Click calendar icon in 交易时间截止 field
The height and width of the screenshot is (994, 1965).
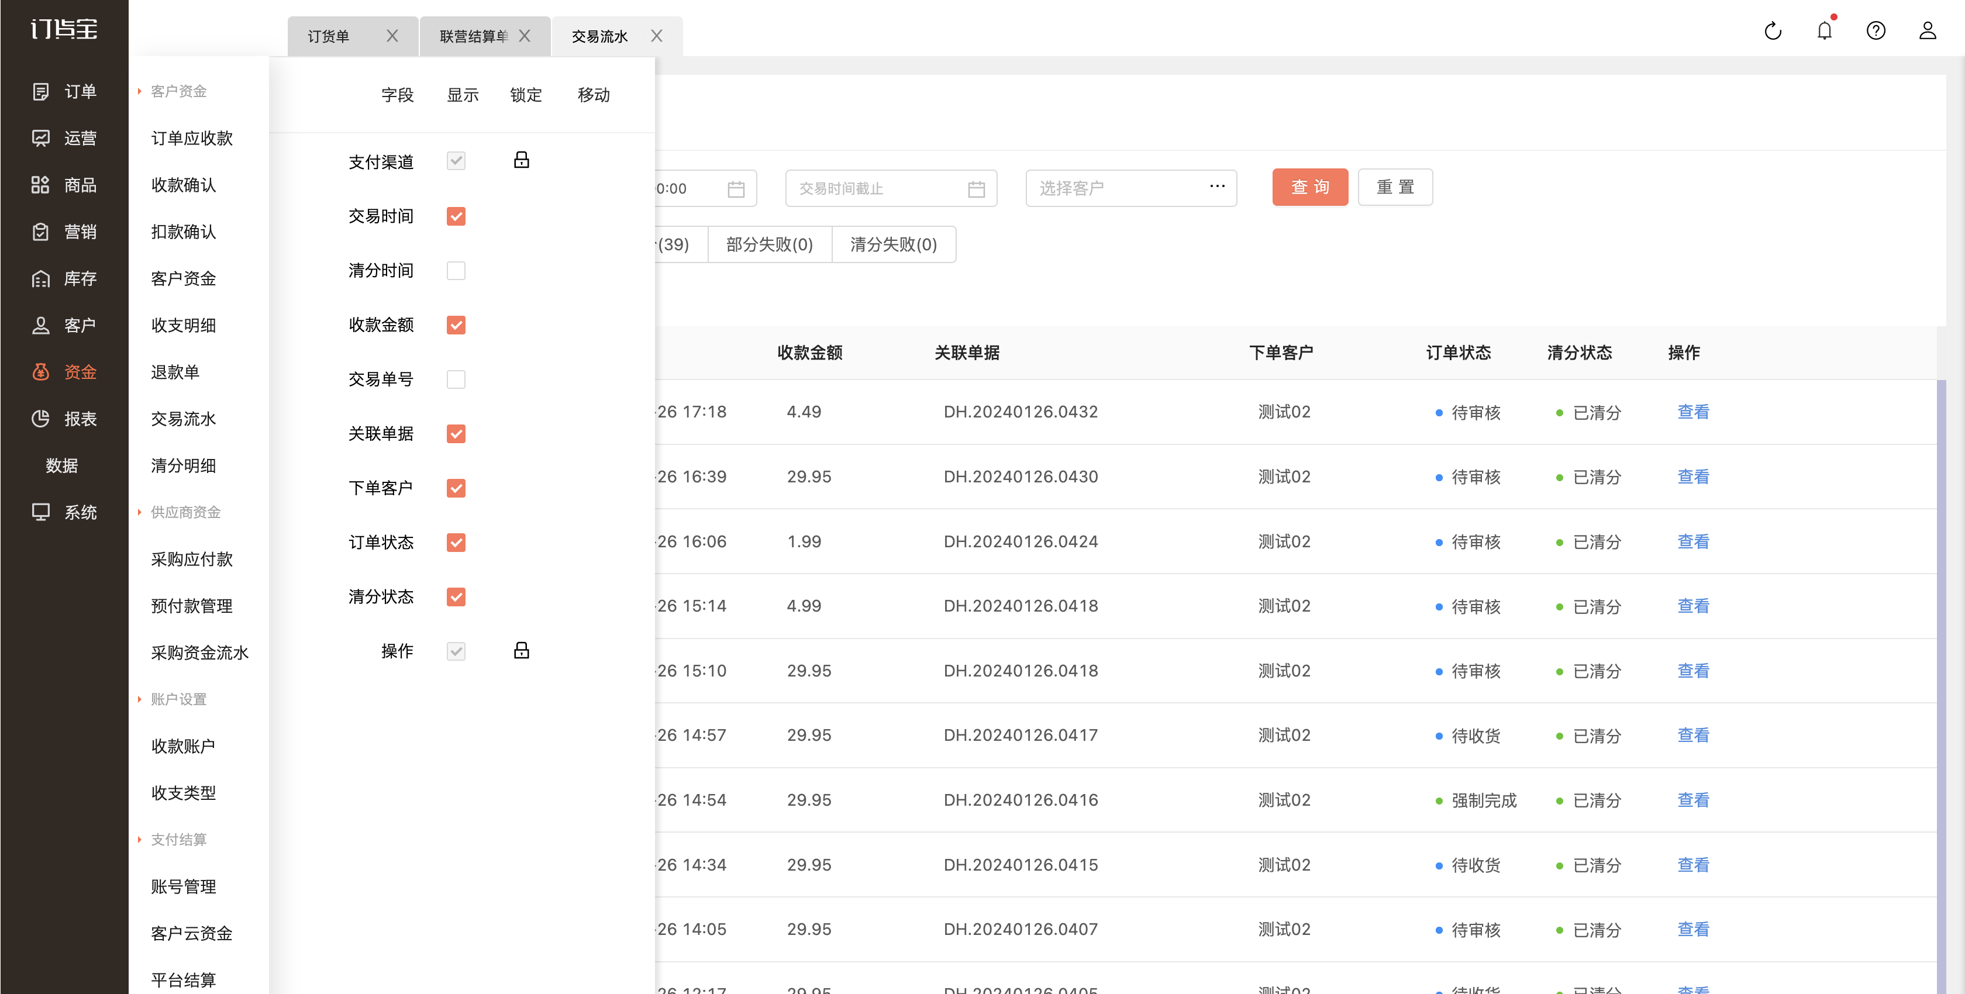(x=977, y=188)
